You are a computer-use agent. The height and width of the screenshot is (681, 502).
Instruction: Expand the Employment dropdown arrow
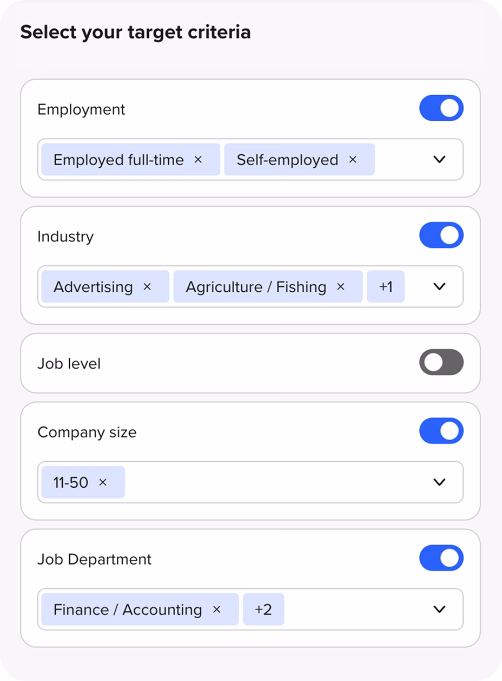coord(439,160)
